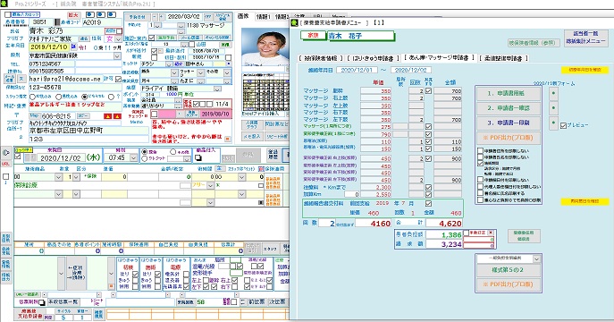
Task: Switch to the はり・きゅう申請書 tab
Action: coord(373,58)
